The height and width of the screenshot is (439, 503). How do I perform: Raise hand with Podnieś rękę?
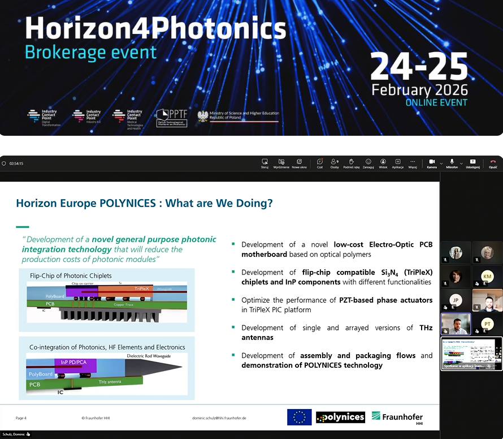pyautogui.click(x=352, y=163)
